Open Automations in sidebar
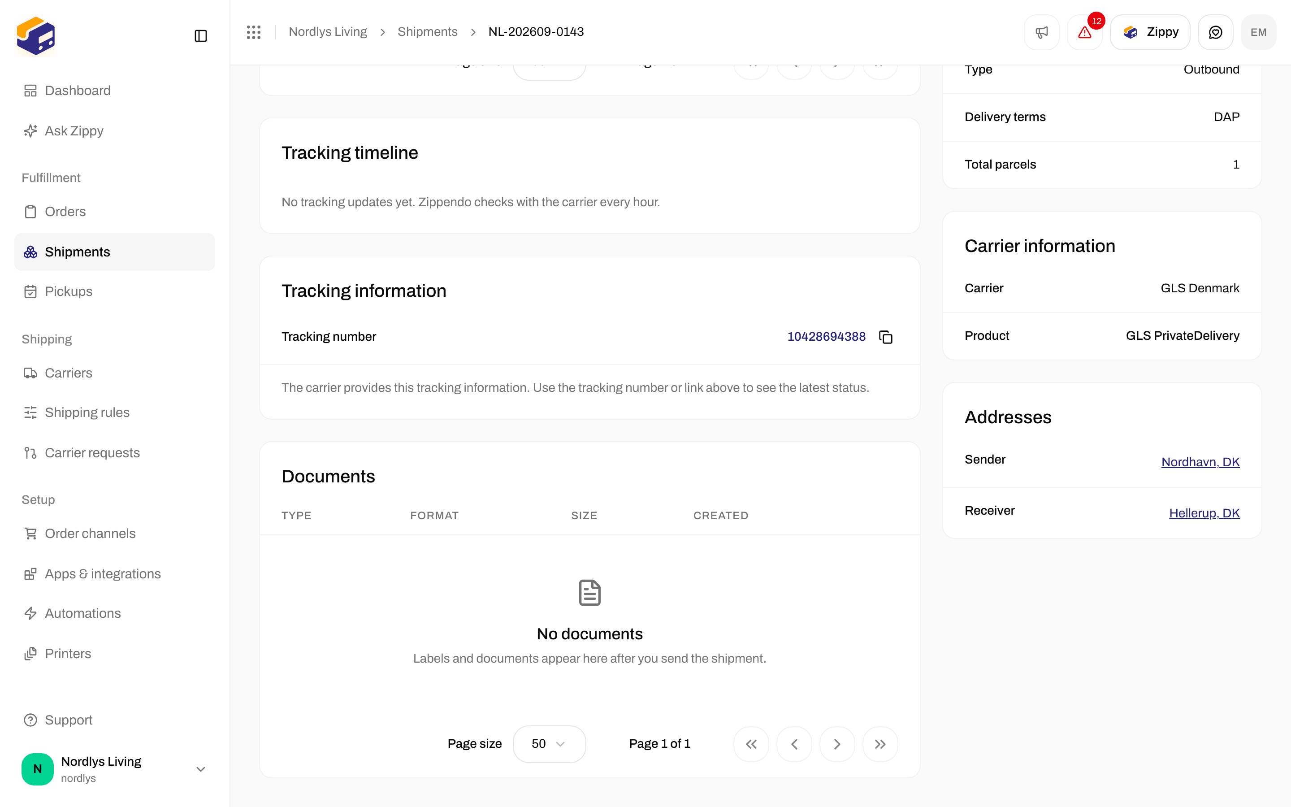This screenshot has height=807, width=1291. point(115,613)
